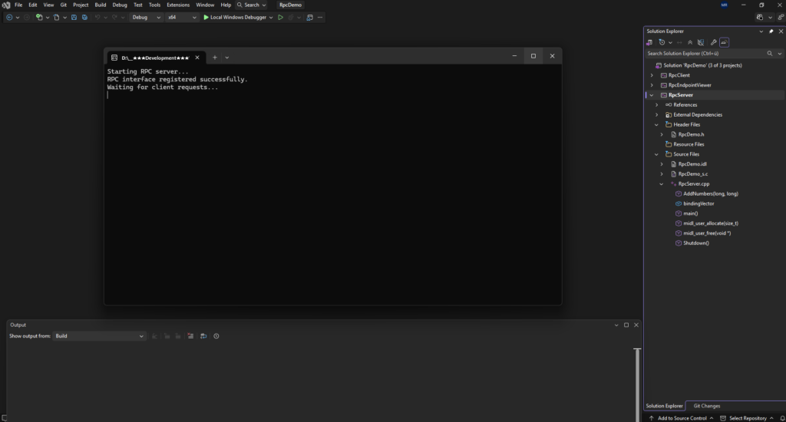Select AddNumbers(long, long) function
786x422 pixels.
[x=710, y=193]
